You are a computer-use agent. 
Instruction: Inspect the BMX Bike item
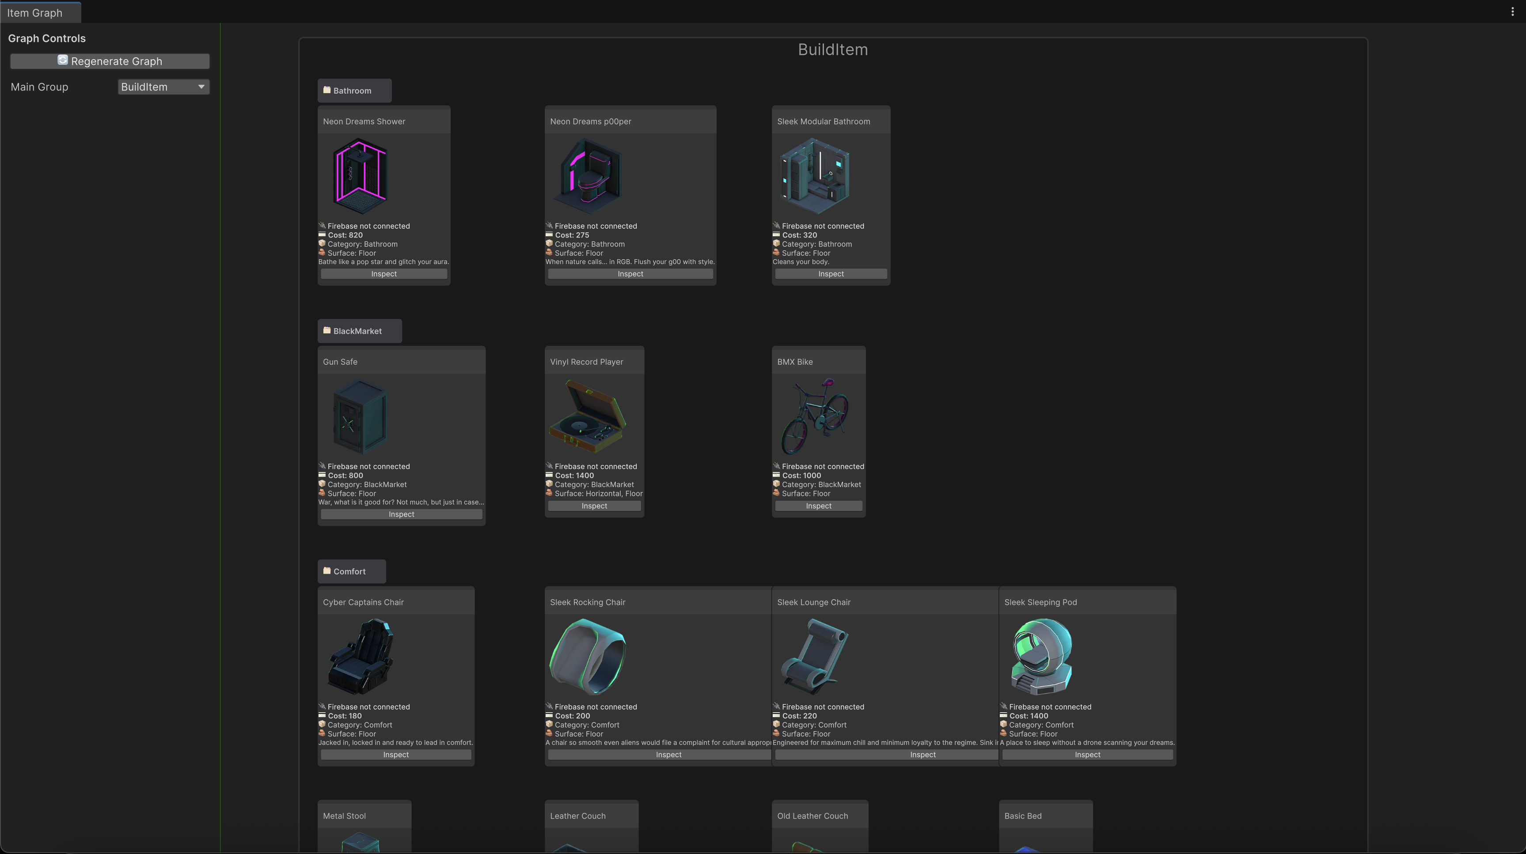[x=818, y=505]
